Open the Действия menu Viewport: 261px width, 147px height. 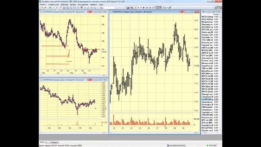pyautogui.click(x=64, y=4)
